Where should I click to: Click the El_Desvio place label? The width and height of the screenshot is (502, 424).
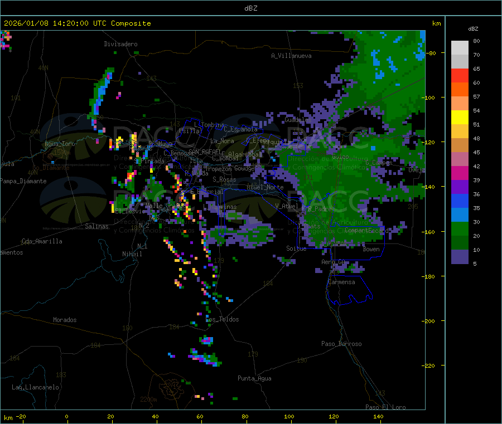[x=130, y=211]
